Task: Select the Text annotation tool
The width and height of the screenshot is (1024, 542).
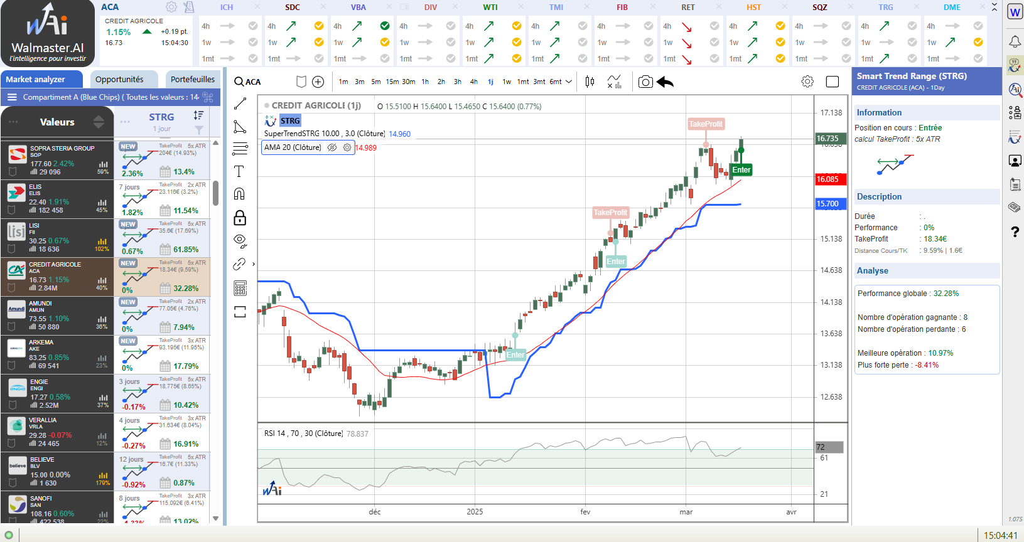Action: (239, 171)
